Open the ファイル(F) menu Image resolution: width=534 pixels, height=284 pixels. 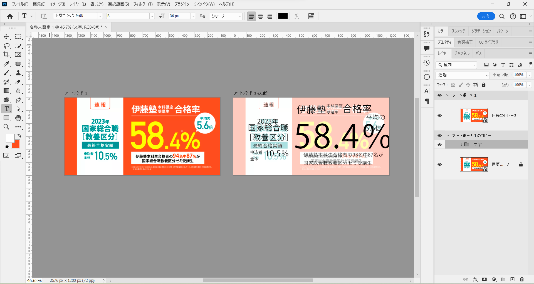click(x=20, y=4)
